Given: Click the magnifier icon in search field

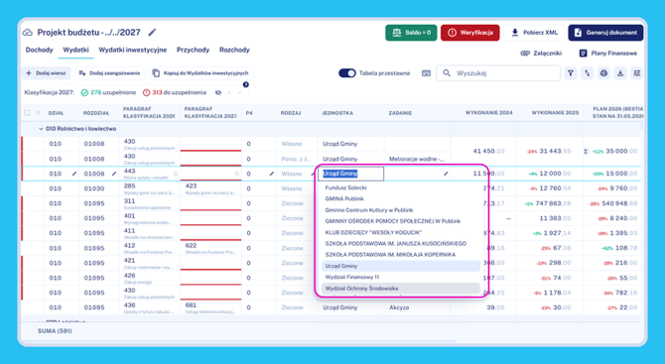Looking at the screenshot, I should pyautogui.click(x=447, y=73).
